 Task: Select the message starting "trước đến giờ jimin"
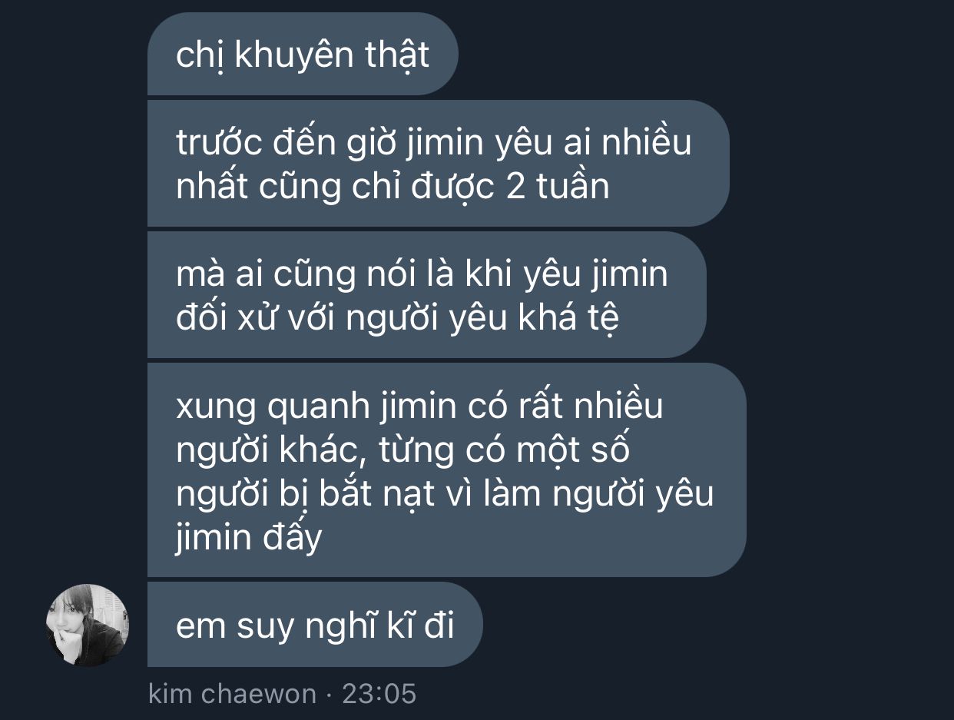(x=438, y=163)
